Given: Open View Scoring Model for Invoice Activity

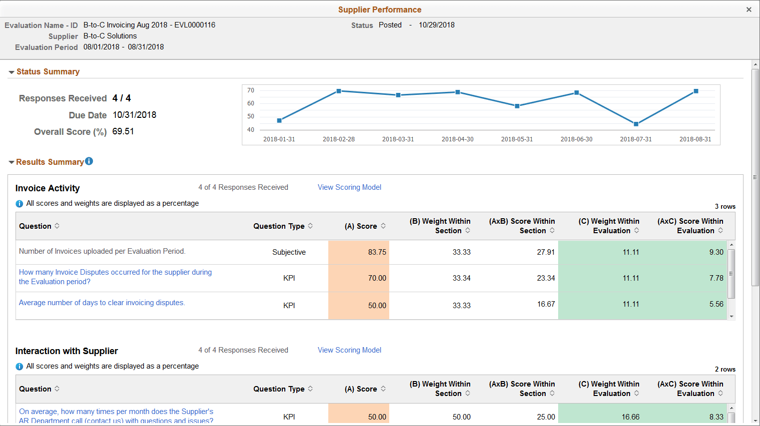Looking at the screenshot, I should click(349, 187).
